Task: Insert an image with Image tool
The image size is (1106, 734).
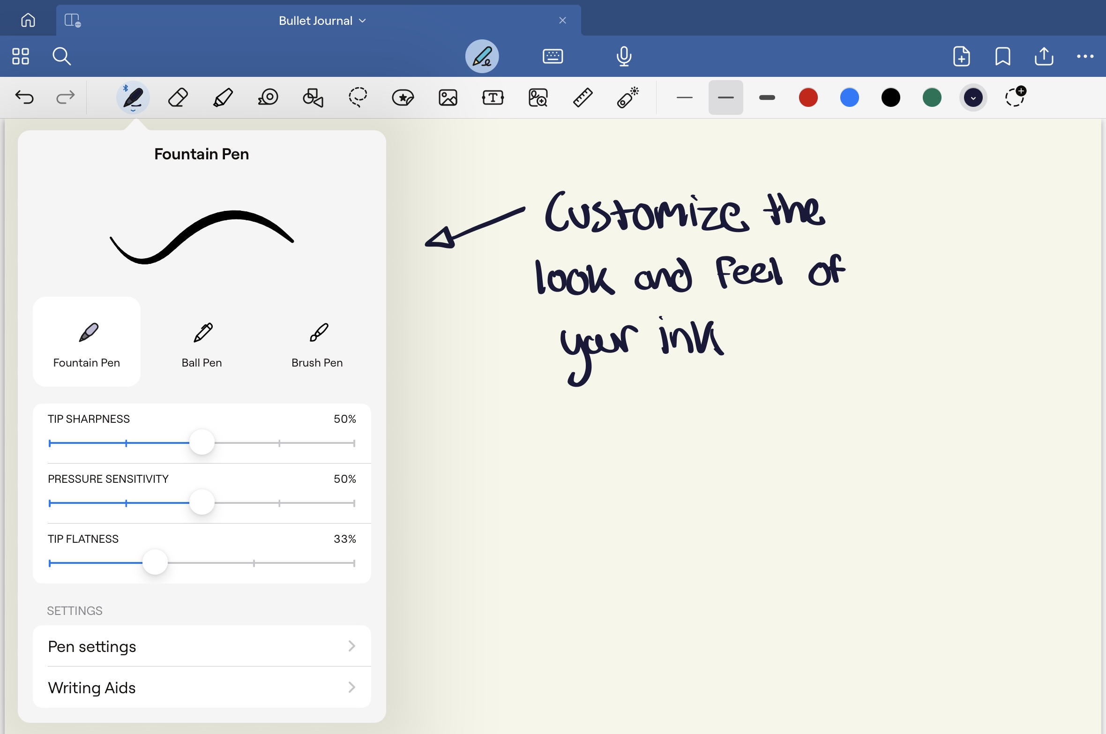Action: point(448,97)
